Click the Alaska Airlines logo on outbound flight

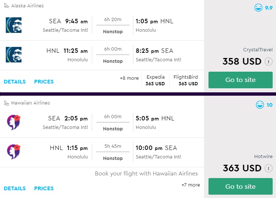point(14,25)
